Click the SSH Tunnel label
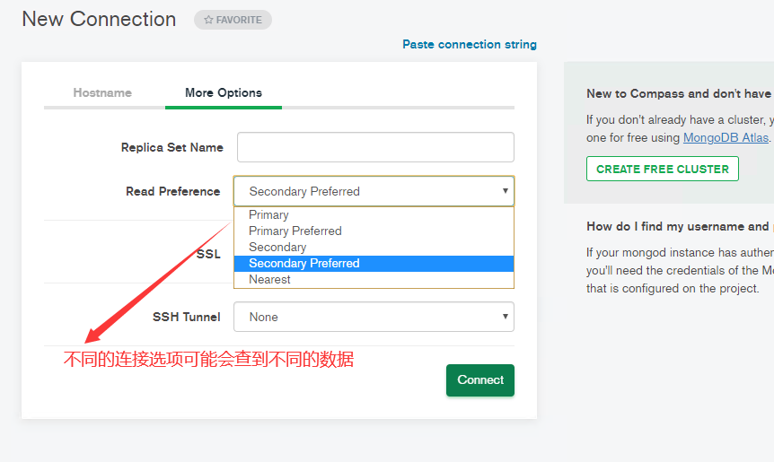This screenshot has width=774, height=462. (186, 317)
